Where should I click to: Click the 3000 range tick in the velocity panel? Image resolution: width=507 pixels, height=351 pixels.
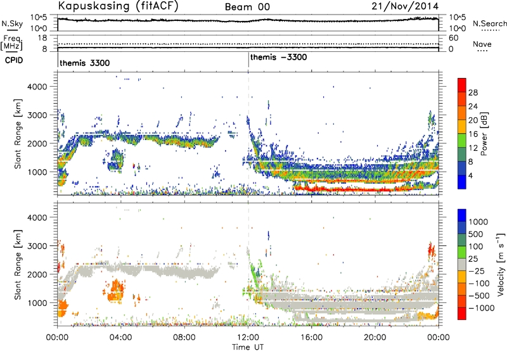click(x=37, y=246)
